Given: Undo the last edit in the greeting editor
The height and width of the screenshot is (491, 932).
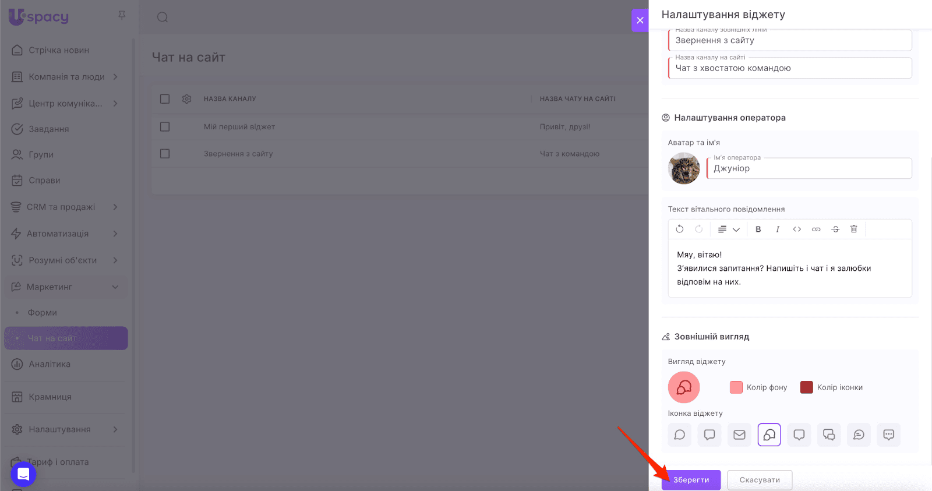Looking at the screenshot, I should click(680, 229).
